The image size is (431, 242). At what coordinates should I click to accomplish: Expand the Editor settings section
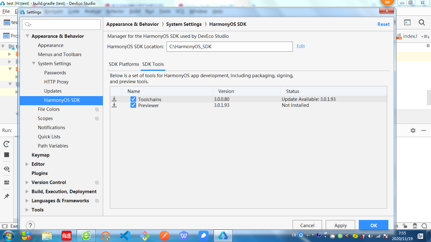(x=27, y=164)
